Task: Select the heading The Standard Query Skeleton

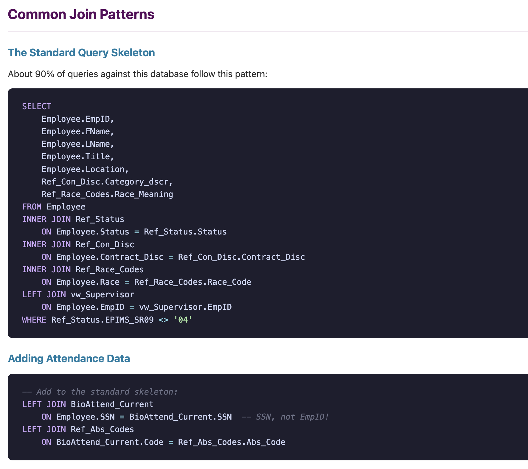Action: pos(81,52)
